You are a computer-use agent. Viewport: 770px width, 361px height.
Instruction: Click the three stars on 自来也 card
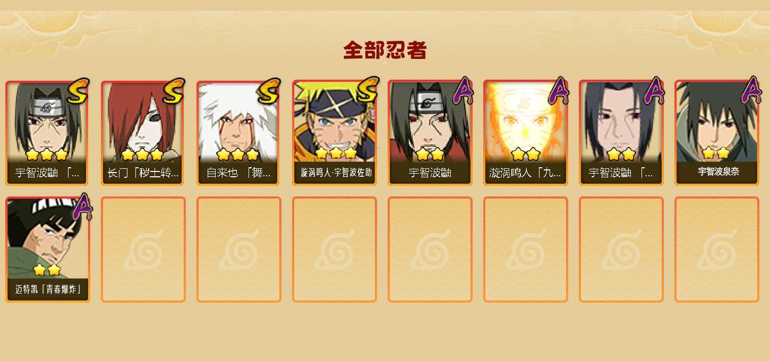tap(238, 154)
